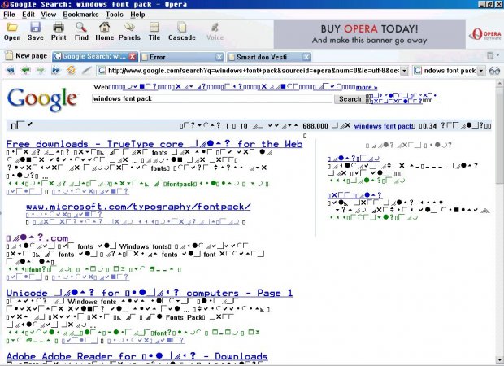Click the Google Search button
The width and height of the screenshot is (504, 366).
(350, 99)
